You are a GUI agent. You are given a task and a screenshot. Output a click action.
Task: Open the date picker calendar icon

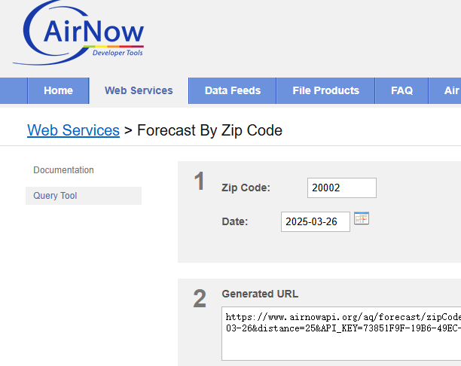coord(362,218)
